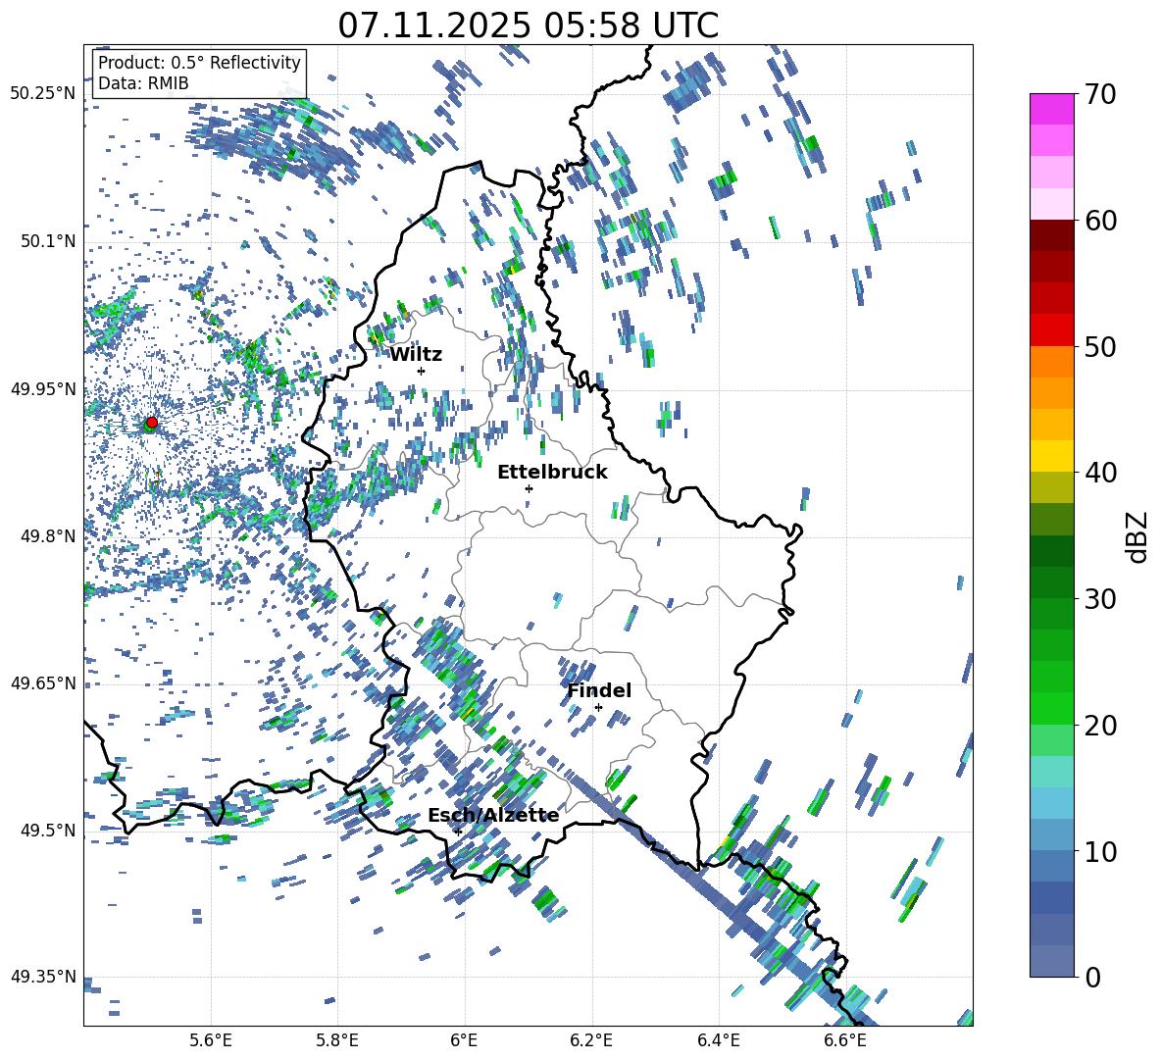Screen dimensions: 1161x1060
Task: Click the plus marker below Ettelbruck
Action: [x=529, y=488]
